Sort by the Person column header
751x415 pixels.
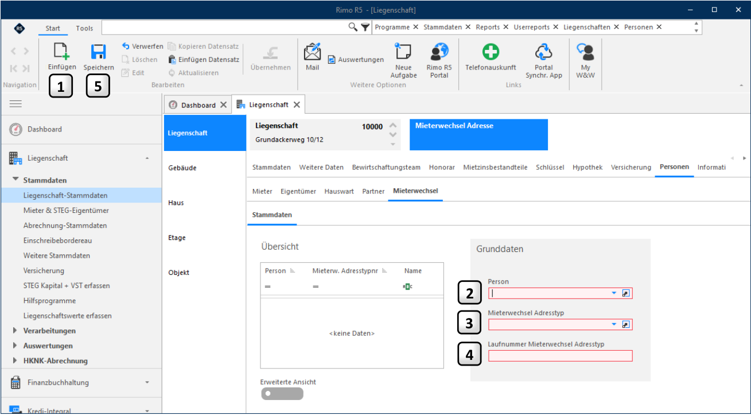[x=275, y=270]
